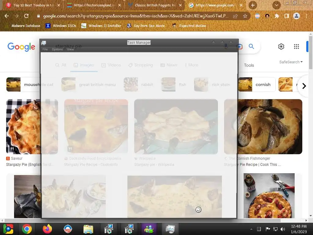Open Malware Database bookmark
Viewport: 313px width, 235px height.
26,26
